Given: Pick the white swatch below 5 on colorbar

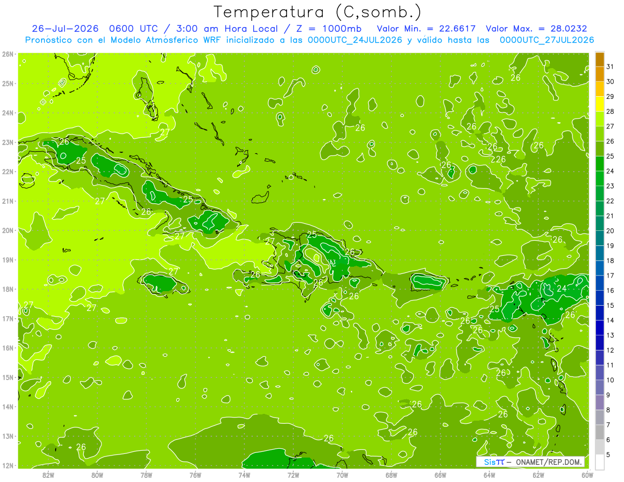Looking at the screenshot, I should [x=600, y=461].
